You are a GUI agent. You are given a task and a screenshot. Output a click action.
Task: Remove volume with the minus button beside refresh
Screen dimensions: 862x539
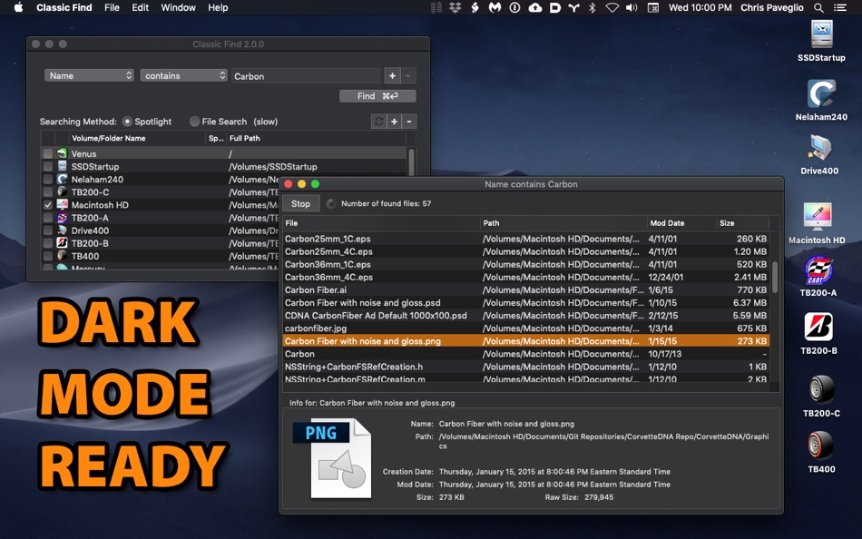tap(409, 122)
